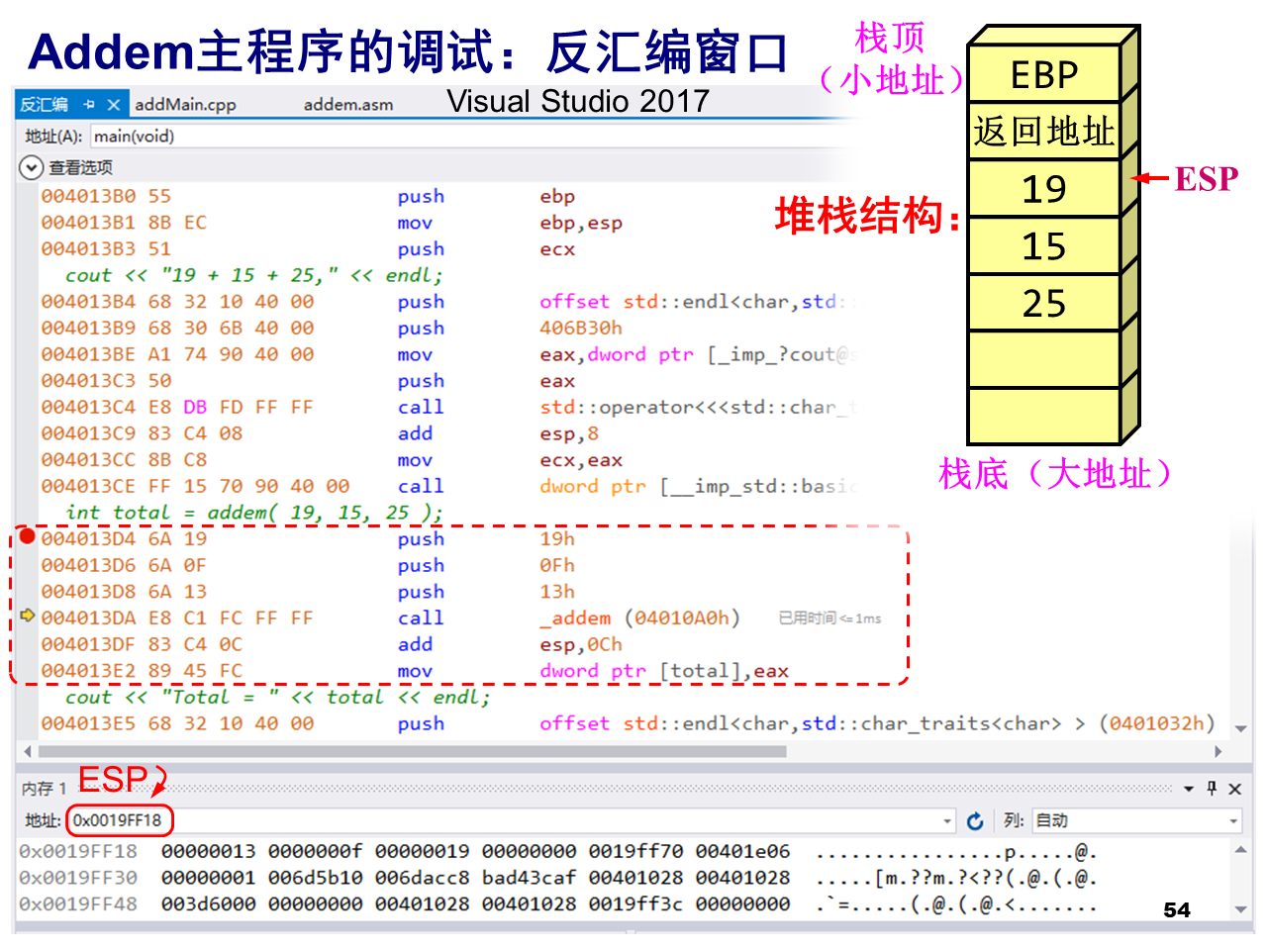Screen dimensions: 1267x950
Task: Select the line 004013B1 mov ebp,esp
Action: point(332,223)
